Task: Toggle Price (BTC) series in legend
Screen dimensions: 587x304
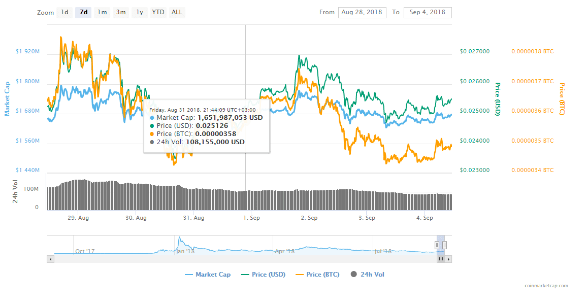Action: (318, 275)
